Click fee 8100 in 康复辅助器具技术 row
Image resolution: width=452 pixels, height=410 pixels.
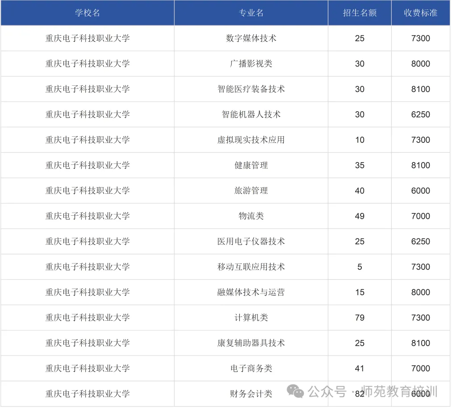point(421,343)
